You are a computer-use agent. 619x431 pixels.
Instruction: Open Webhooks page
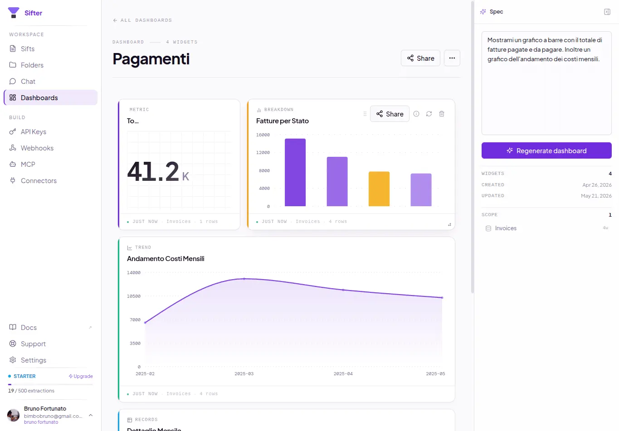pyautogui.click(x=50, y=148)
